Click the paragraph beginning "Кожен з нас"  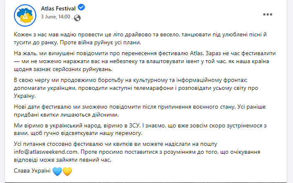coord(140,38)
